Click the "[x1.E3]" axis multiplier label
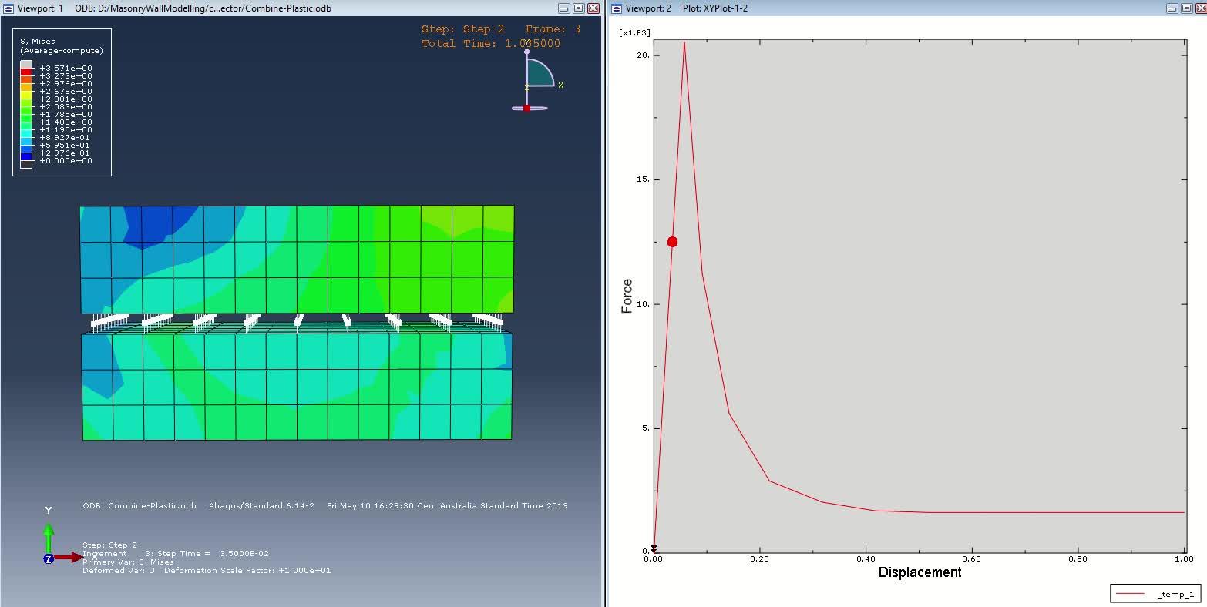 (x=635, y=32)
